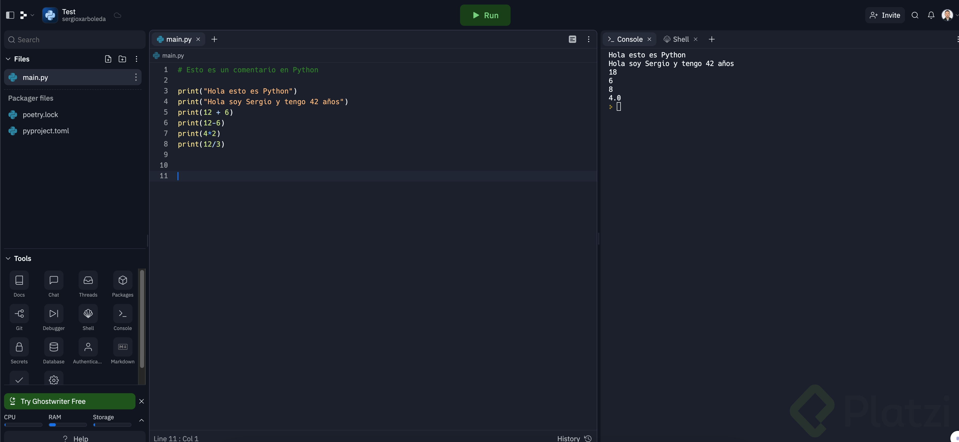This screenshot has height=442, width=959.
Task: Open the Git tool
Action: [x=19, y=318]
